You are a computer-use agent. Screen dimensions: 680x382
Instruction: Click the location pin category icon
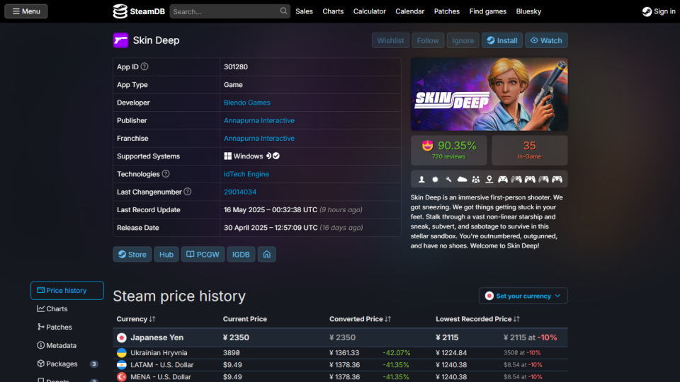coord(489,179)
